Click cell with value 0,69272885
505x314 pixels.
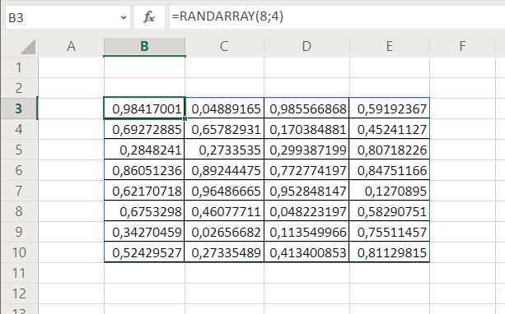(144, 129)
